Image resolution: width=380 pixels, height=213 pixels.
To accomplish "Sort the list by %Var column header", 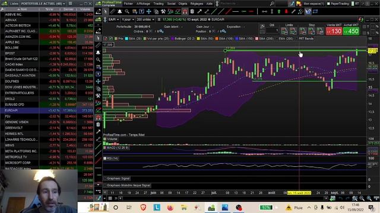I will click(49, 9).
